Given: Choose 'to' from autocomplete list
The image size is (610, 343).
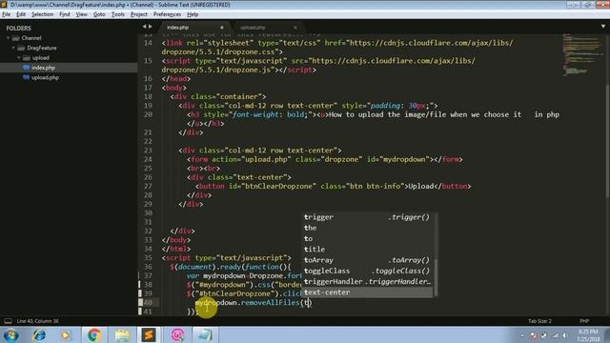Looking at the screenshot, I should pyautogui.click(x=368, y=239).
